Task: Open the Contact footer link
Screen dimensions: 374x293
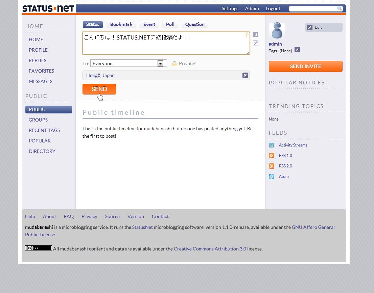Action: 160,217
